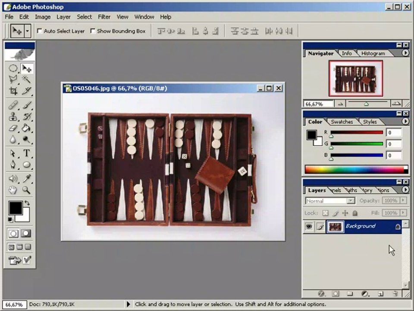Create new adjustment layer icon
Viewport: 414px width, 311px height.
[365, 294]
